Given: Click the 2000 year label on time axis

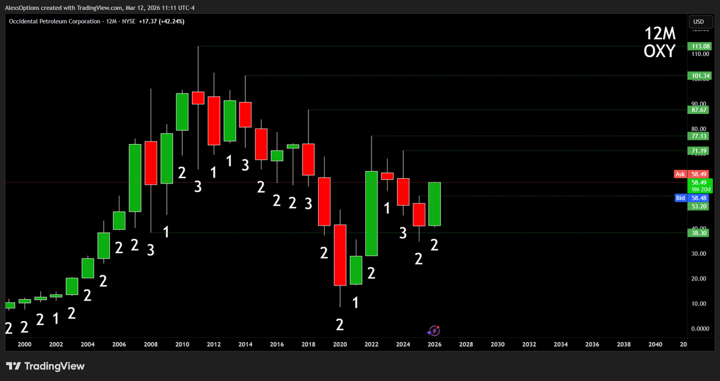Looking at the screenshot, I should point(24,344).
